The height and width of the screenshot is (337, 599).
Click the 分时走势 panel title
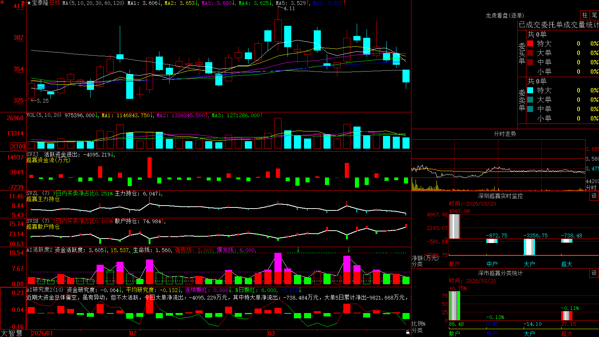[x=505, y=134]
